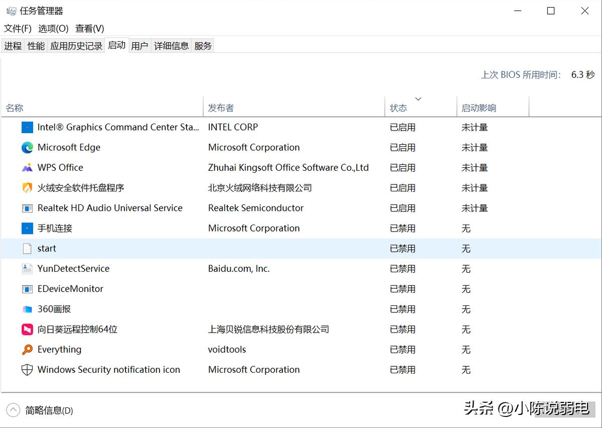Screen dimensions: 602x428
Task: Select the WPS Office icon
Action: click(x=27, y=167)
